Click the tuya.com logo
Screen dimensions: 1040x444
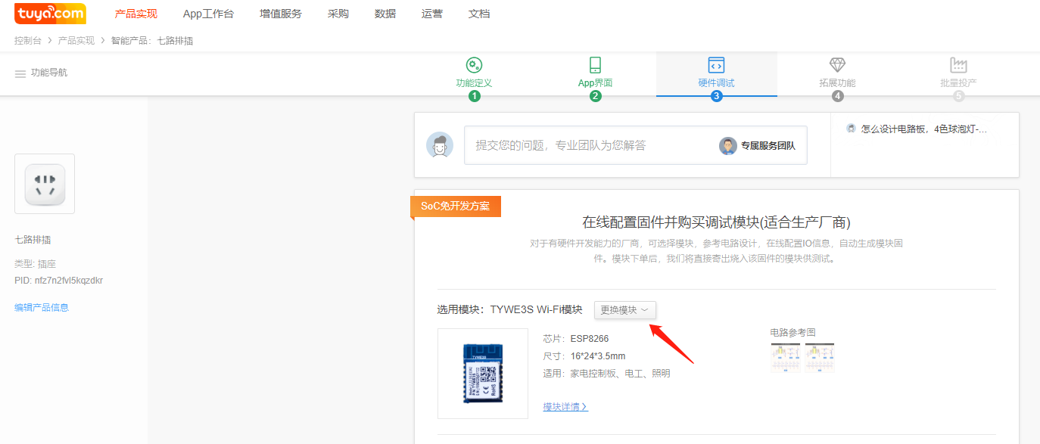[50, 14]
